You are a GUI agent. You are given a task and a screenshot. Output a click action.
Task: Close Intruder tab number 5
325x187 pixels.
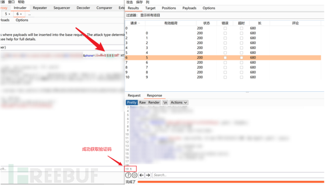(9, 14)
